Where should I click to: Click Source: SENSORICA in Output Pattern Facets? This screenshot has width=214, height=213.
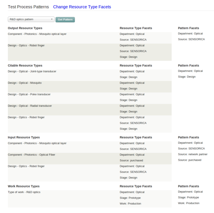[191, 39]
